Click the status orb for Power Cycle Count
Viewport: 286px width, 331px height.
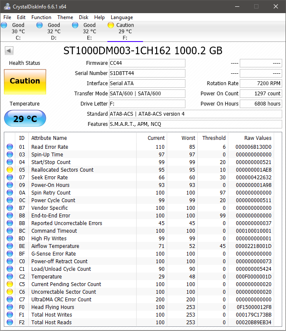10,200
